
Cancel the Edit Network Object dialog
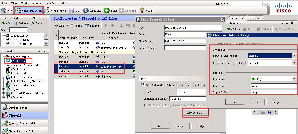point(180,126)
